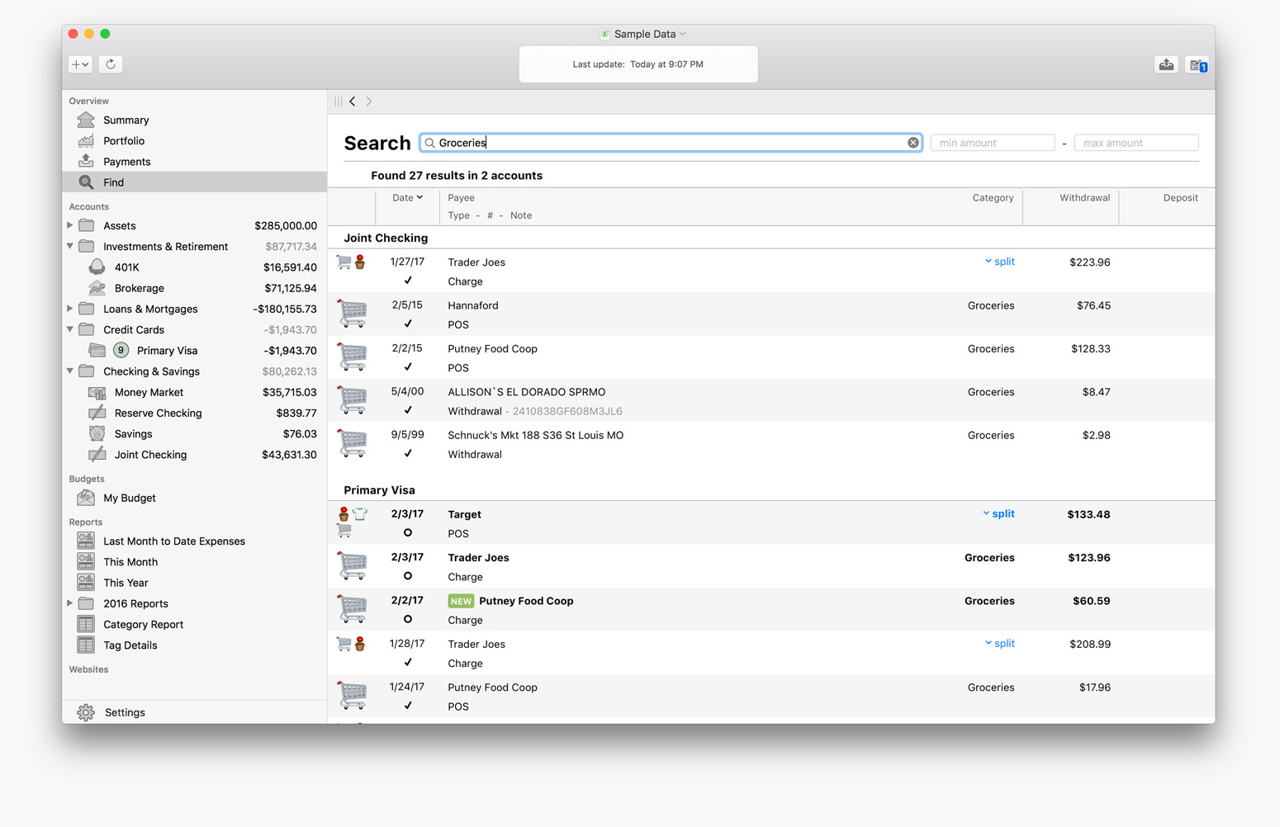This screenshot has width=1280, height=827.
Task: Click the Savings account piggy icon
Action: pos(97,434)
